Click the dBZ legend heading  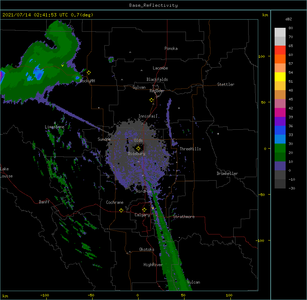pos(288,19)
